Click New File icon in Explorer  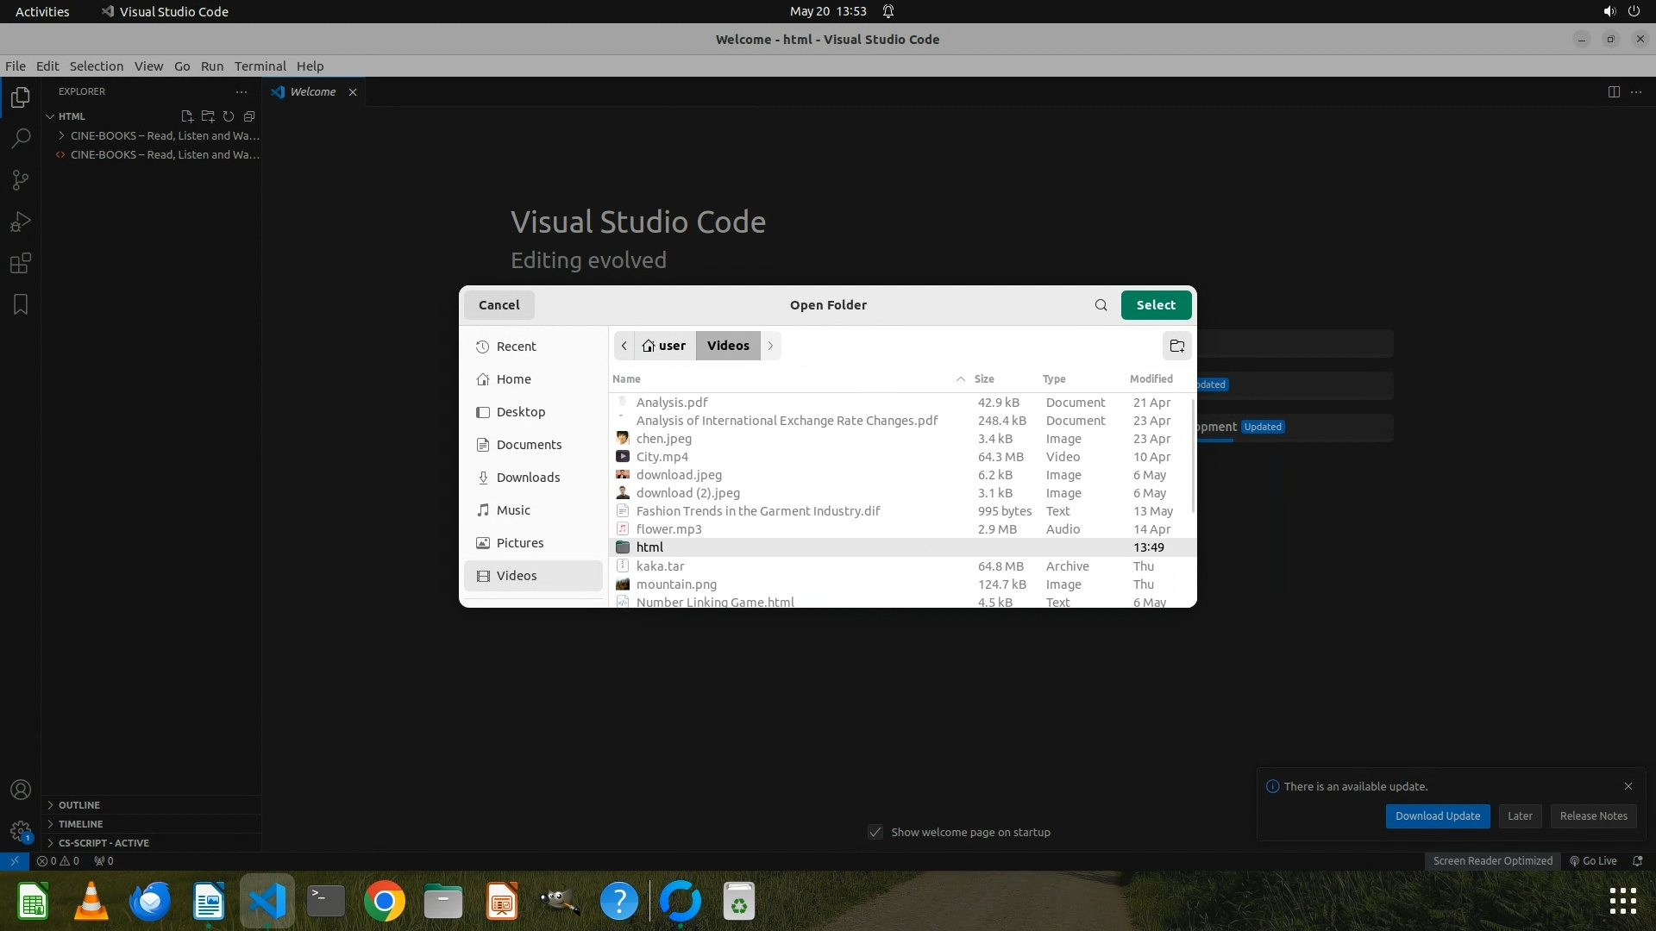click(x=187, y=116)
